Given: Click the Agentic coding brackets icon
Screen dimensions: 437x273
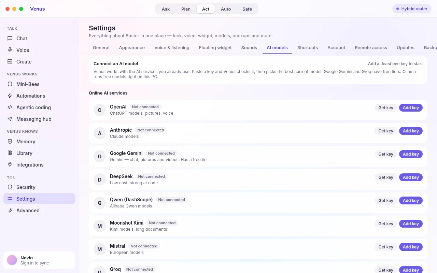Looking at the screenshot, I should point(10,107).
